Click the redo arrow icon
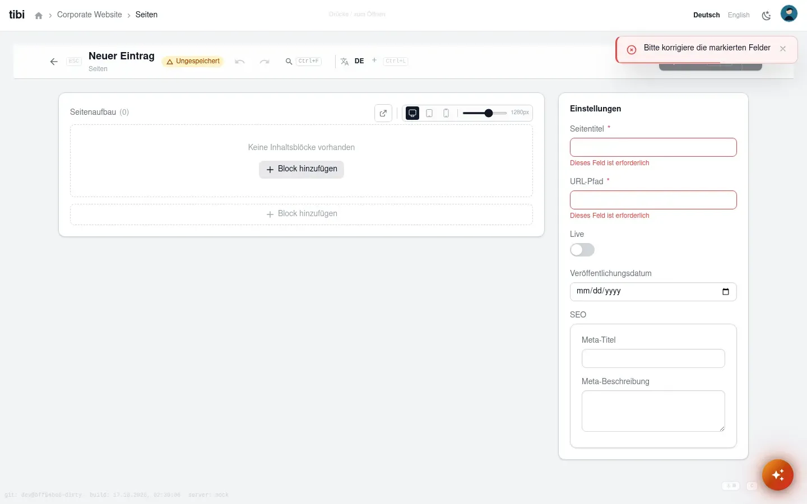Image resolution: width=807 pixels, height=504 pixels. coord(265,62)
